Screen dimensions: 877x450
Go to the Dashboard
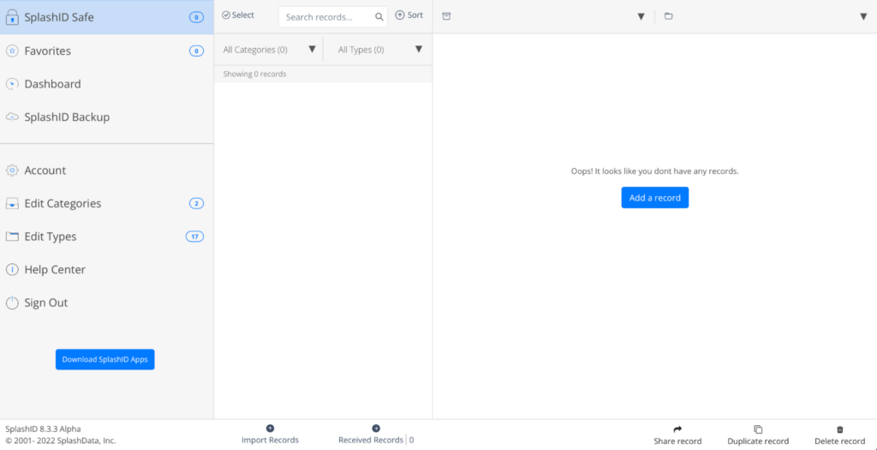pos(107,84)
